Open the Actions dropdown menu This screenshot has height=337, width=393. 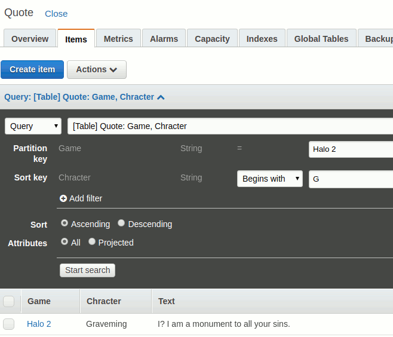96,69
